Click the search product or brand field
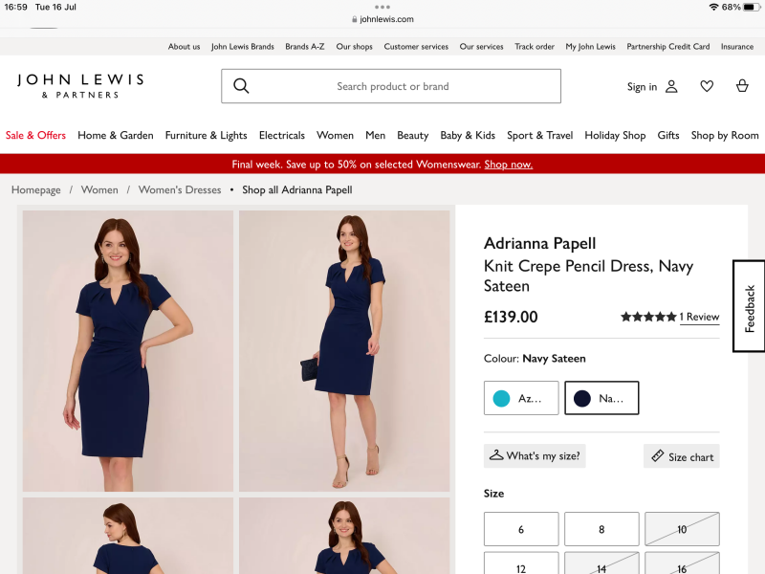Image resolution: width=765 pixels, height=574 pixels. [392, 86]
